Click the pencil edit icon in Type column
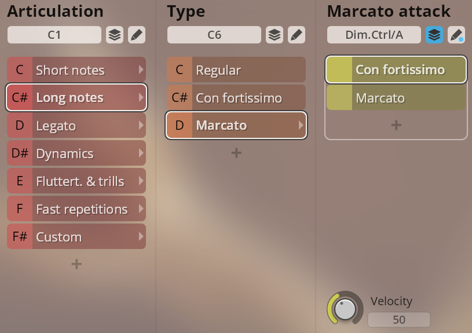472x333 pixels. tap(296, 35)
